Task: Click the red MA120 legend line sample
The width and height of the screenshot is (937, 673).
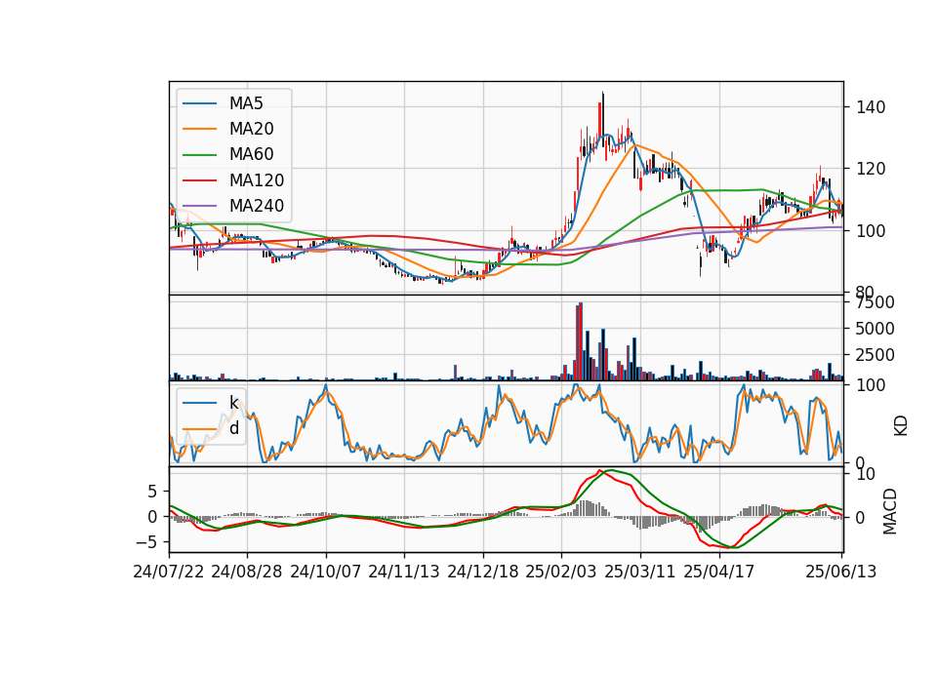Action: (x=199, y=180)
